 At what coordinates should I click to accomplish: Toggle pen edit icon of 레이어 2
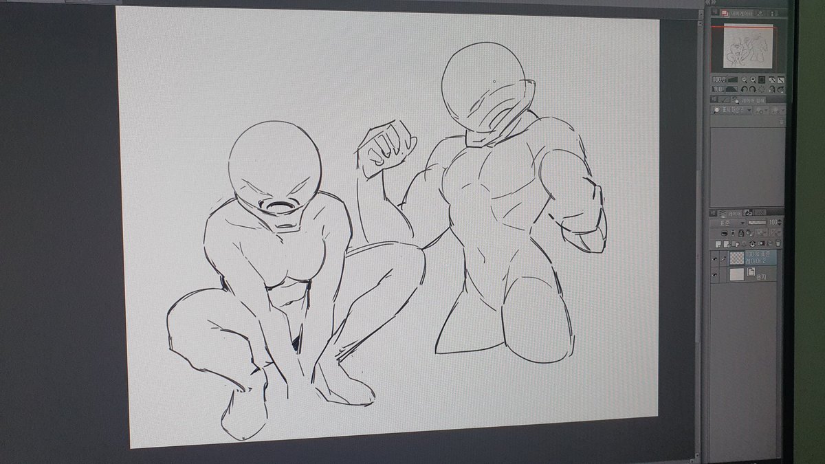coord(723,259)
